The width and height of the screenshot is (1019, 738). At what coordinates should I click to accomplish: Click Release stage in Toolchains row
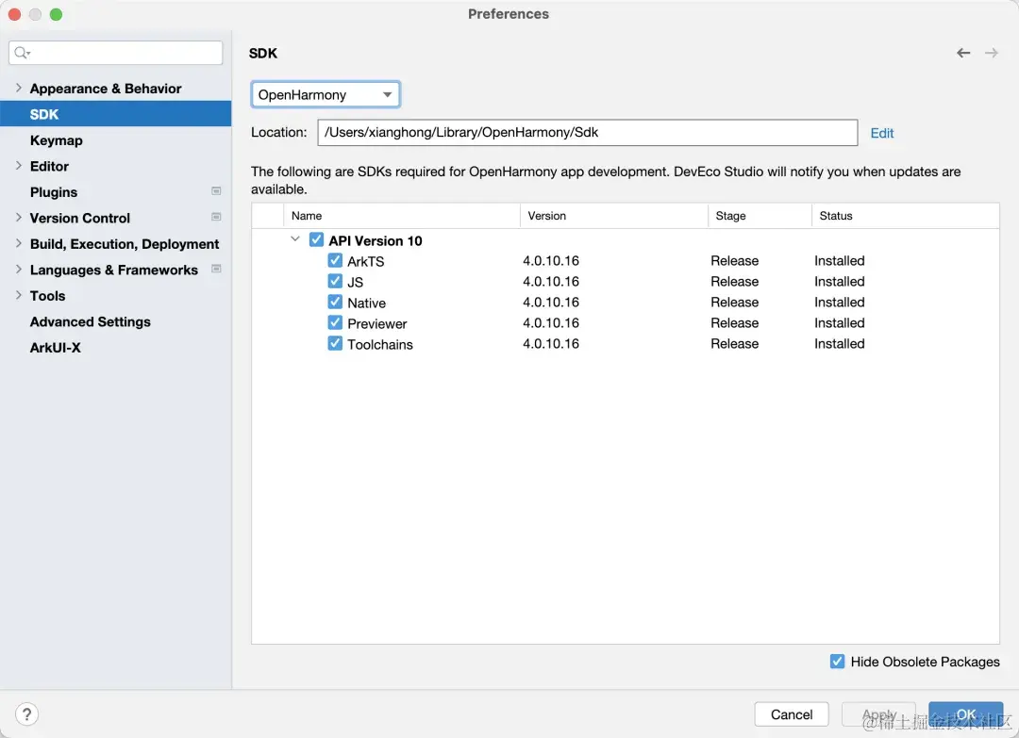click(734, 343)
